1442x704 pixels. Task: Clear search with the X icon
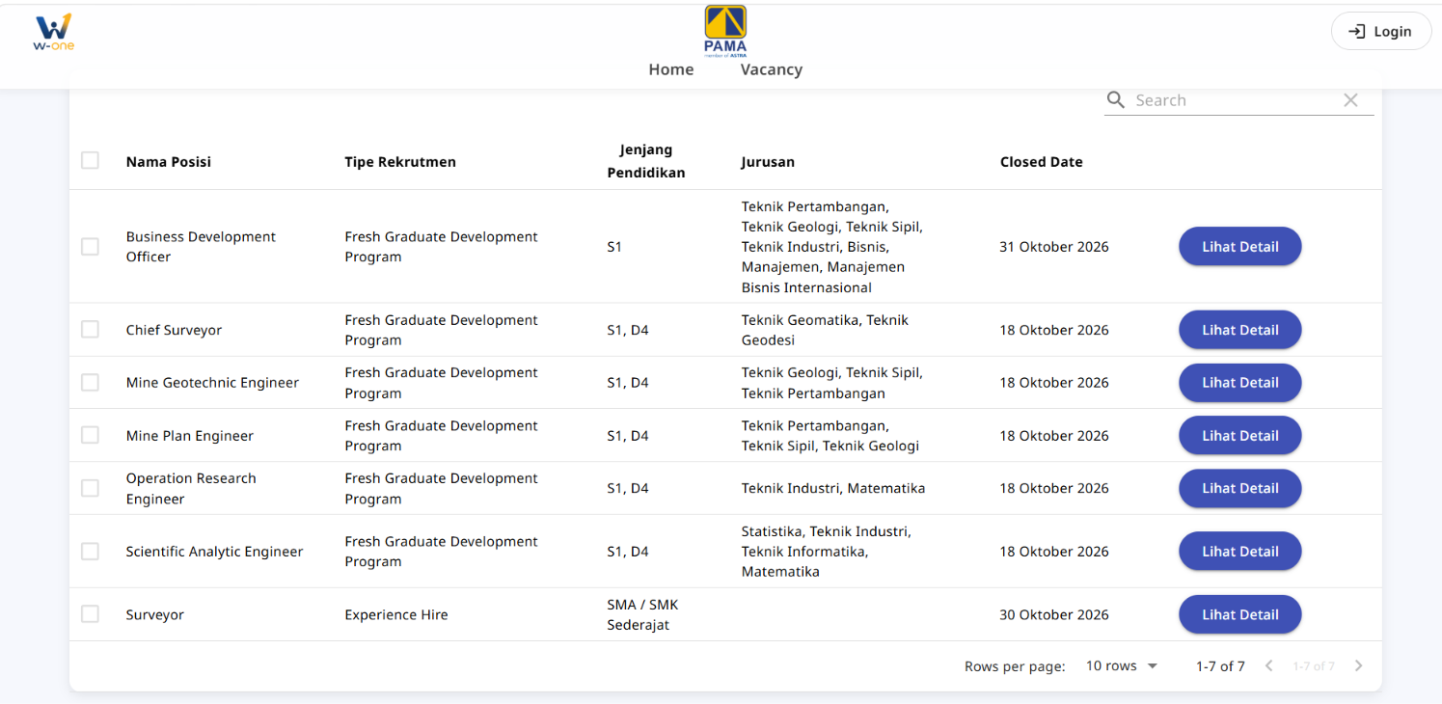(1350, 100)
